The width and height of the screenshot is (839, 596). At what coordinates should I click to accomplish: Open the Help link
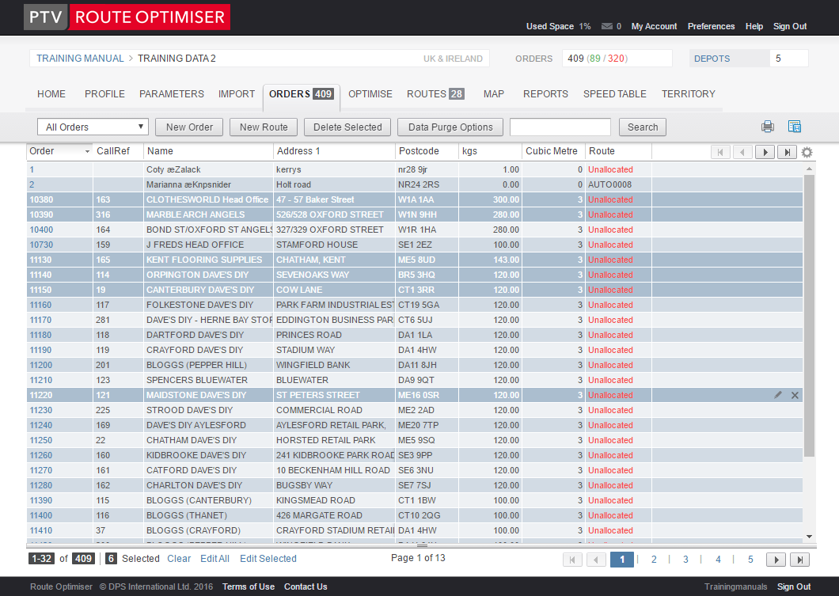(754, 26)
